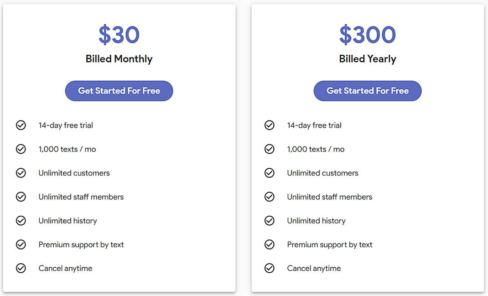488x296 pixels.
Task: Click the $300 price heading
Action: coord(367,34)
